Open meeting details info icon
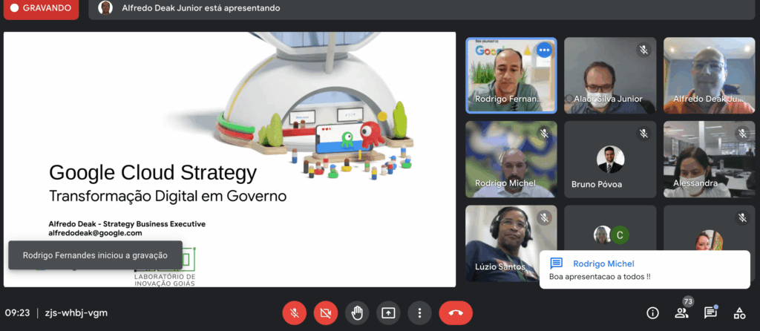This screenshot has width=760, height=331. pyautogui.click(x=653, y=313)
